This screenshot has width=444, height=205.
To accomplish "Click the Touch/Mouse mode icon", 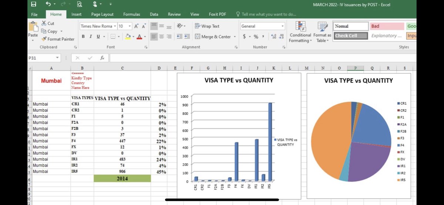I will click(95, 4).
